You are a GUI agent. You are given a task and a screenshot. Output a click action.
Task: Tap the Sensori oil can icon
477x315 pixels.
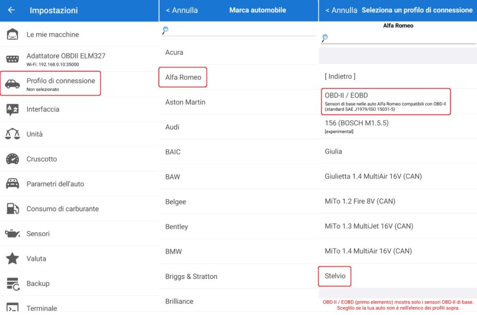click(13, 233)
